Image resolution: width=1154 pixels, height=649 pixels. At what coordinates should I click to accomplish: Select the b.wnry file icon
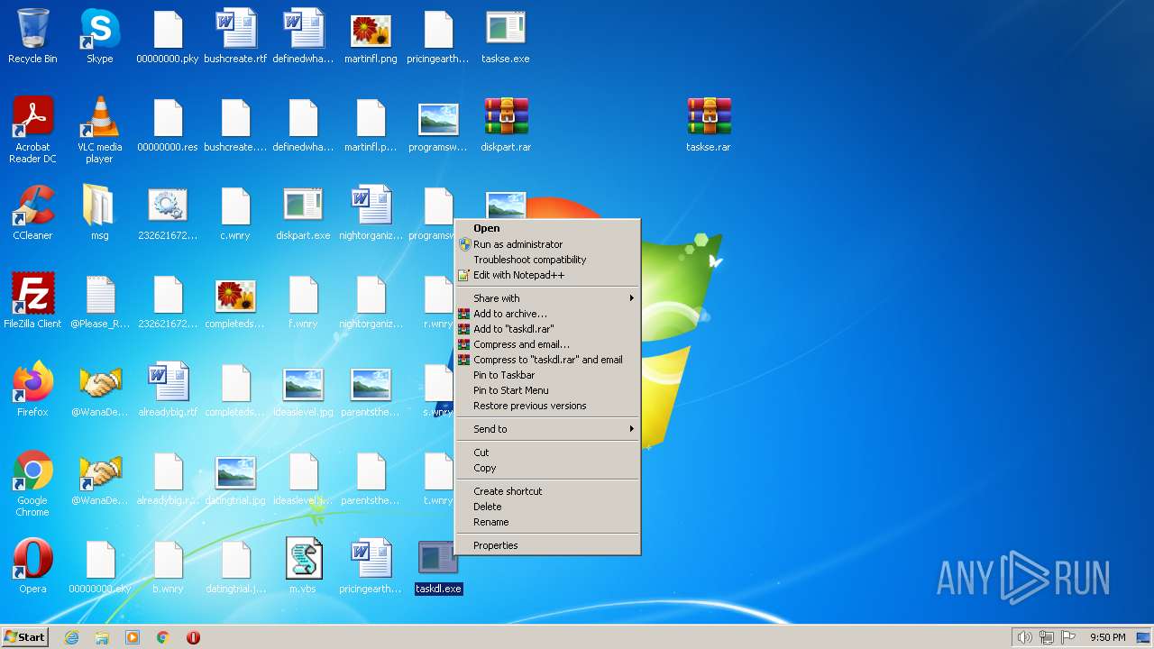pos(168,566)
